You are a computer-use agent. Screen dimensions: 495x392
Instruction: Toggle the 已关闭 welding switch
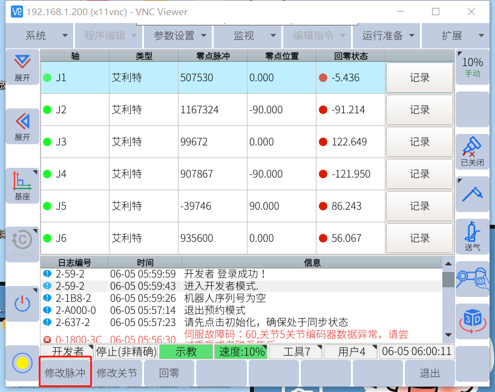click(x=472, y=151)
